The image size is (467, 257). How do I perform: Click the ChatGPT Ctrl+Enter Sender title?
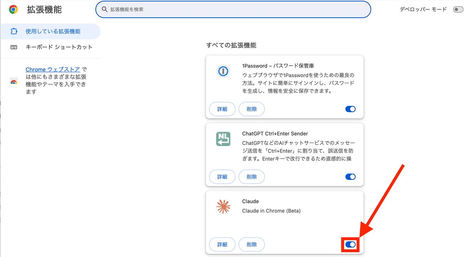(275, 133)
